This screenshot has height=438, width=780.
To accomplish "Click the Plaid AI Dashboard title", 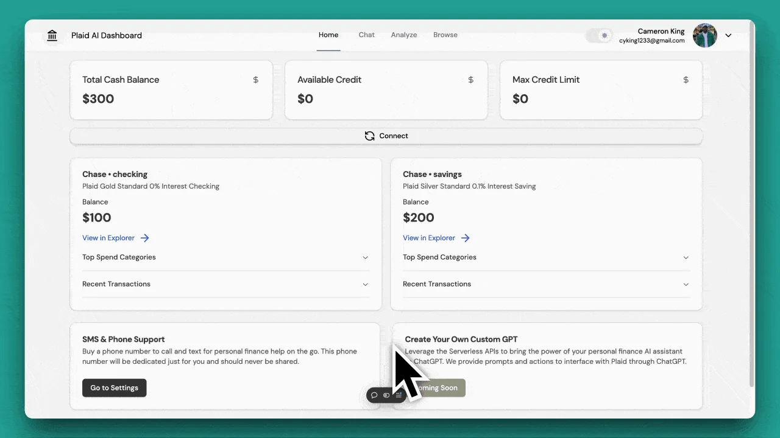I will pyautogui.click(x=107, y=35).
